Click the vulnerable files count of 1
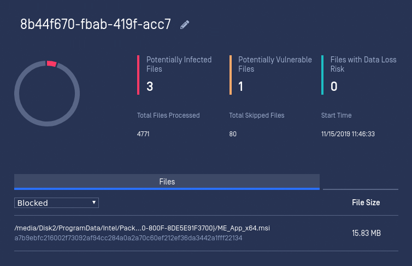This screenshot has width=412, height=266. [x=241, y=86]
